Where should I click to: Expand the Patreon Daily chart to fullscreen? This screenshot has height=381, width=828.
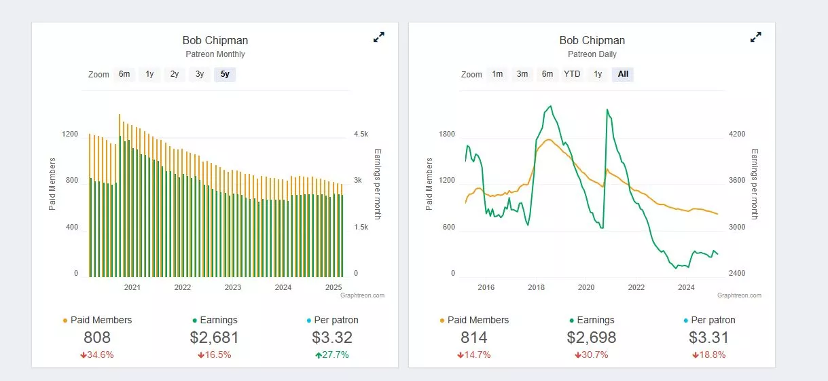coord(755,37)
